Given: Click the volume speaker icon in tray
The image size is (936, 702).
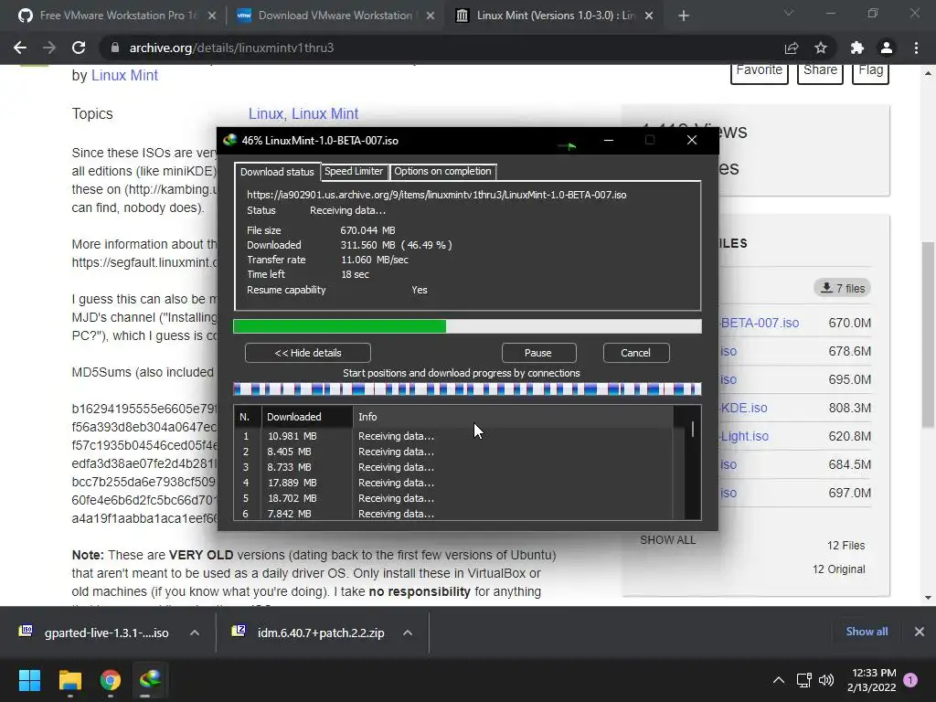Looking at the screenshot, I should pyautogui.click(x=826, y=680).
